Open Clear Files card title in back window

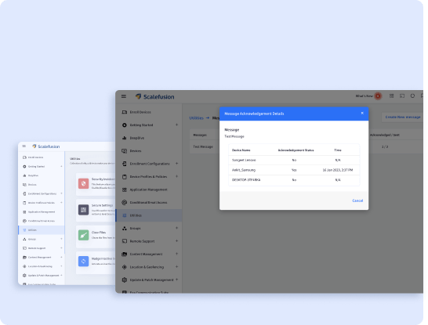(x=99, y=233)
